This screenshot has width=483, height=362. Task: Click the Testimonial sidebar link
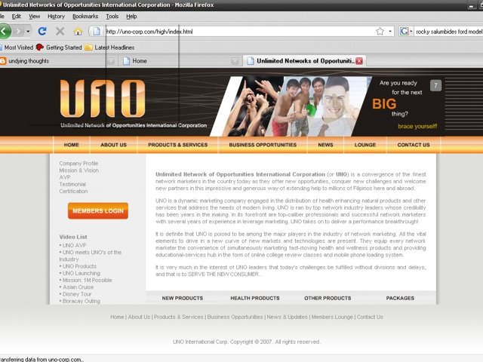click(x=72, y=184)
